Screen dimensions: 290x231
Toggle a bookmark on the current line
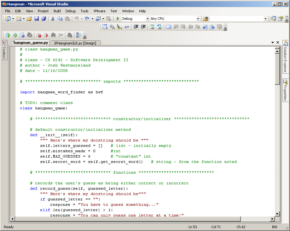point(169,27)
